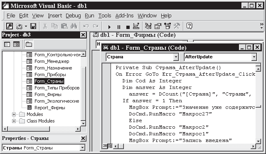Expand the Modules folder
The height and width of the screenshot is (154, 266).
[x=14, y=114]
